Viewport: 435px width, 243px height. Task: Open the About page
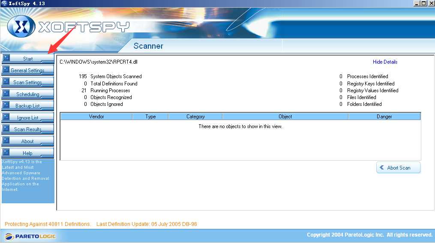point(28,141)
